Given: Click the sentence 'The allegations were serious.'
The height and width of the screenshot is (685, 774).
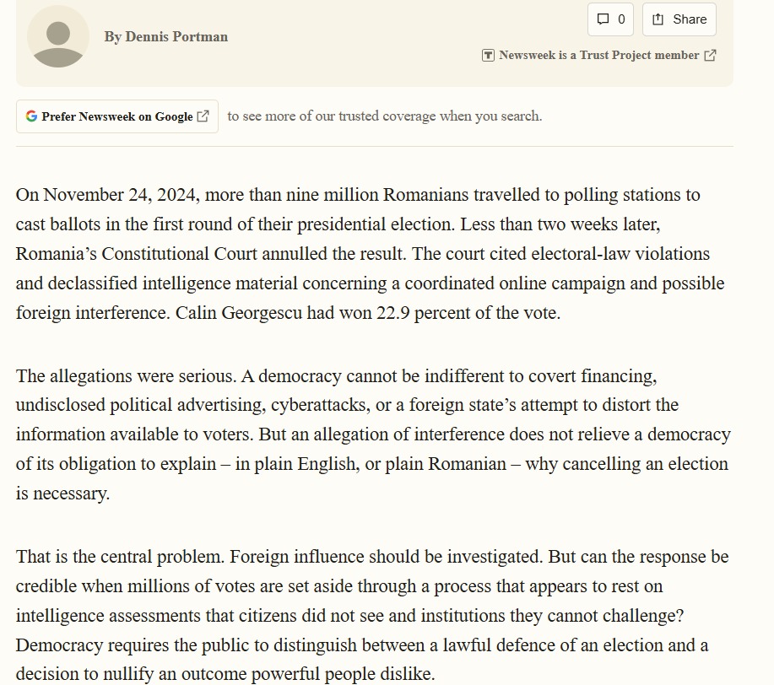Looking at the screenshot, I should point(126,376).
